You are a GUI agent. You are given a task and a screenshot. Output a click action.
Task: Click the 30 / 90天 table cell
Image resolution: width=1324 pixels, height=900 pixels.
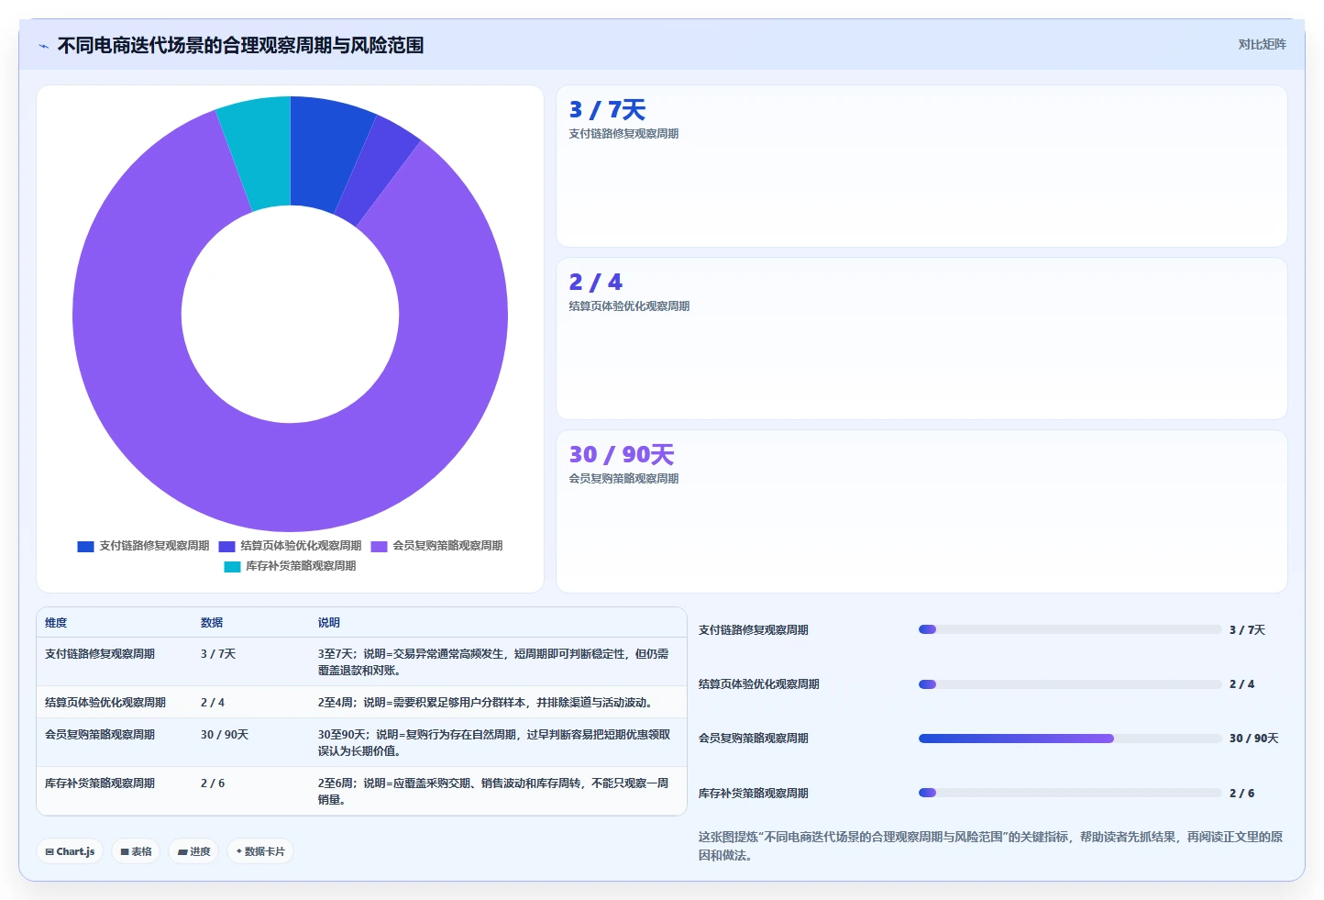pyautogui.click(x=225, y=735)
